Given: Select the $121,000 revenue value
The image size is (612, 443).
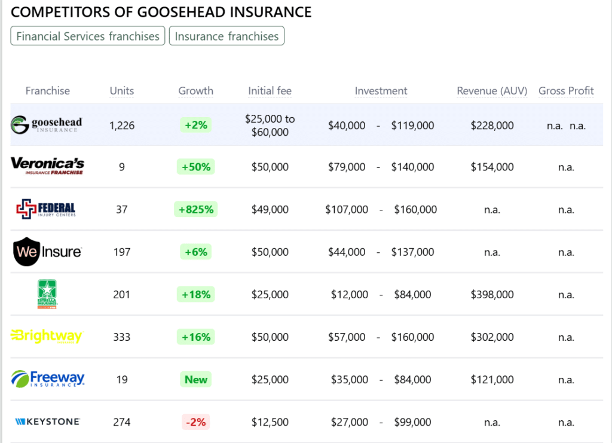Looking at the screenshot, I should [492, 380].
